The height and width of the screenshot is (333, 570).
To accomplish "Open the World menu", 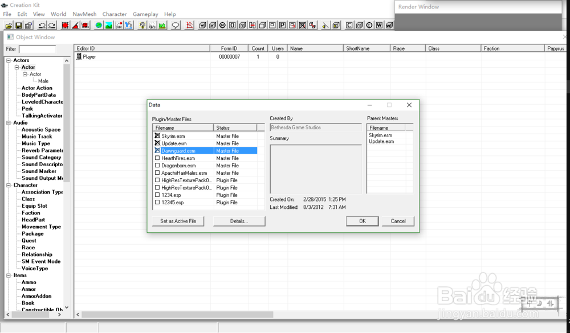I will pyautogui.click(x=59, y=14).
